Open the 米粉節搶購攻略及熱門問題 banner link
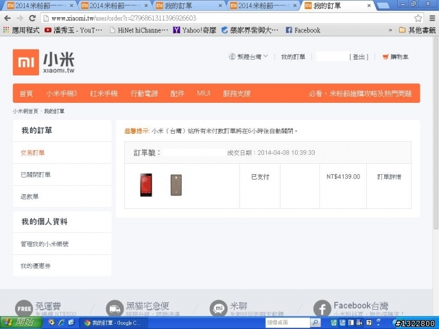Image resolution: width=439 pixels, height=329 pixels. click(360, 93)
